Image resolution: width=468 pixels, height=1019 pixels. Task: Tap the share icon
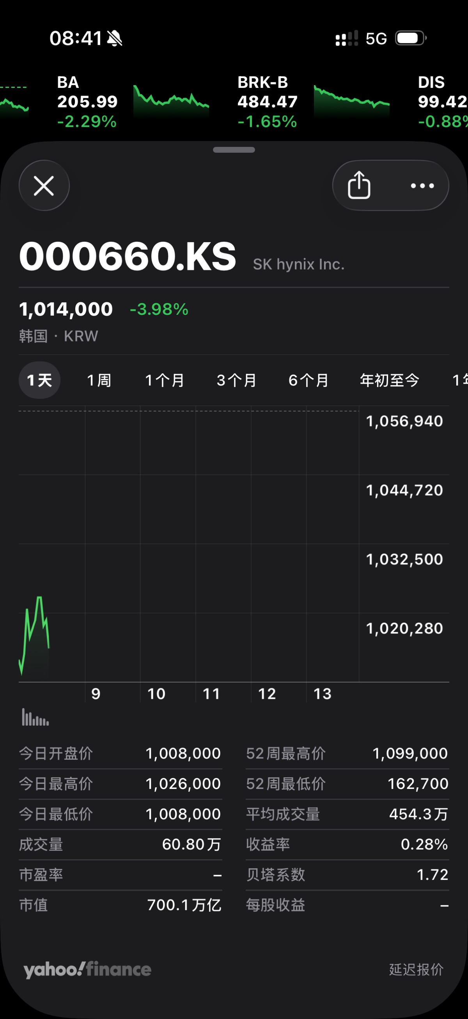pos(358,185)
